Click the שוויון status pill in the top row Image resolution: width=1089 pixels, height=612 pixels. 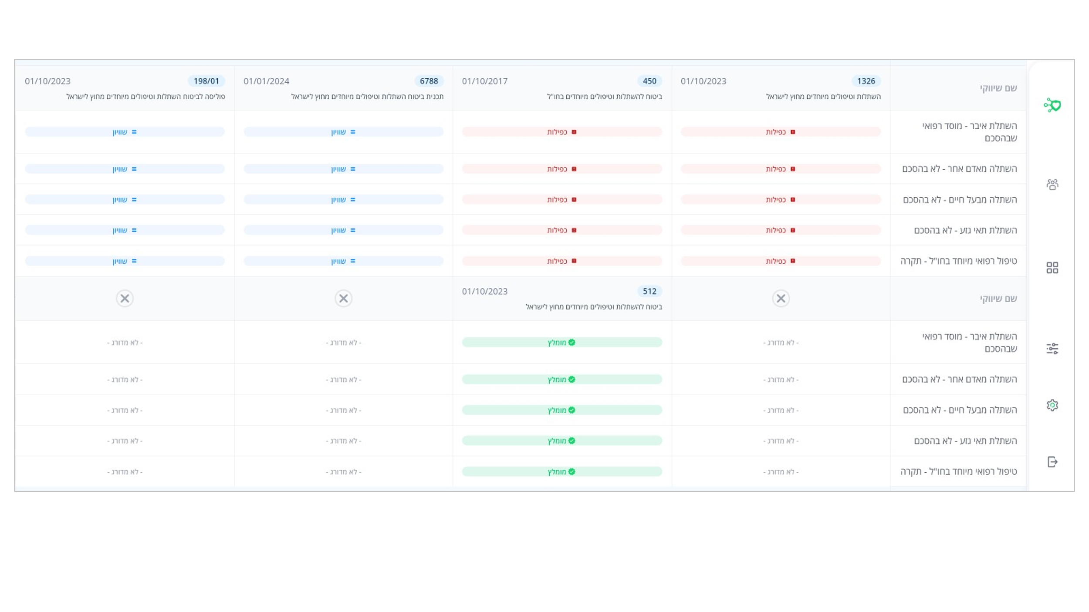click(125, 131)
